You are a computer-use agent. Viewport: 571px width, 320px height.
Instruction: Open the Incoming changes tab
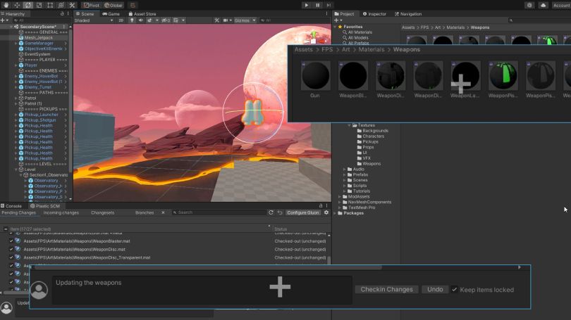pyautogui.click(x=62, y=212)
